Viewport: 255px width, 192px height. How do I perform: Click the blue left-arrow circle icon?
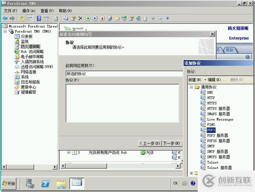pos(95,18)
